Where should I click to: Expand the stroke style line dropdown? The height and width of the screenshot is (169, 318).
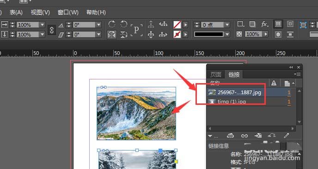(227, 34)
